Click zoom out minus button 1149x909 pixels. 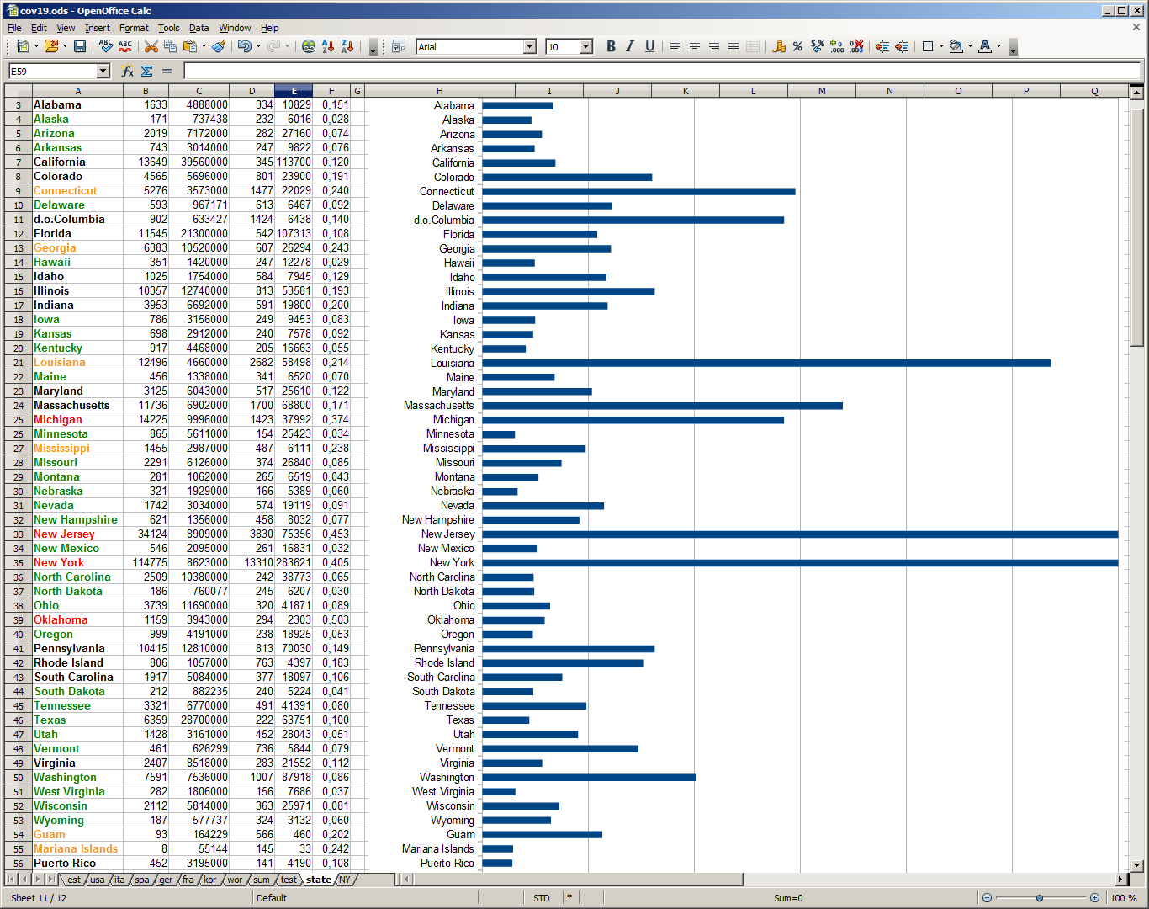[x=987, y=898]
